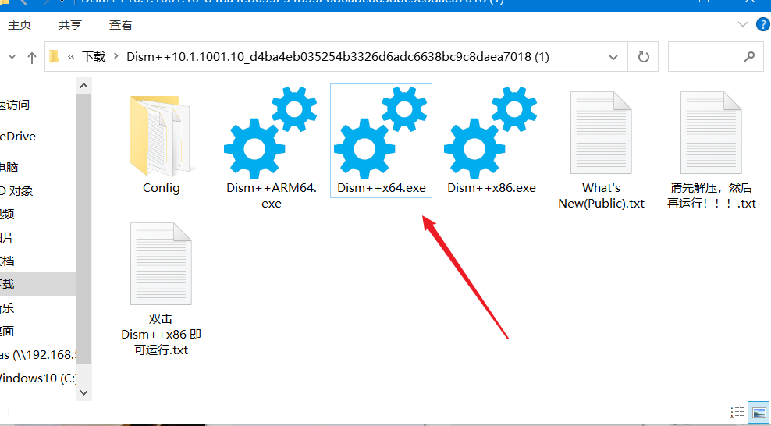Open the address bar history dropdown

pos(613,57)
